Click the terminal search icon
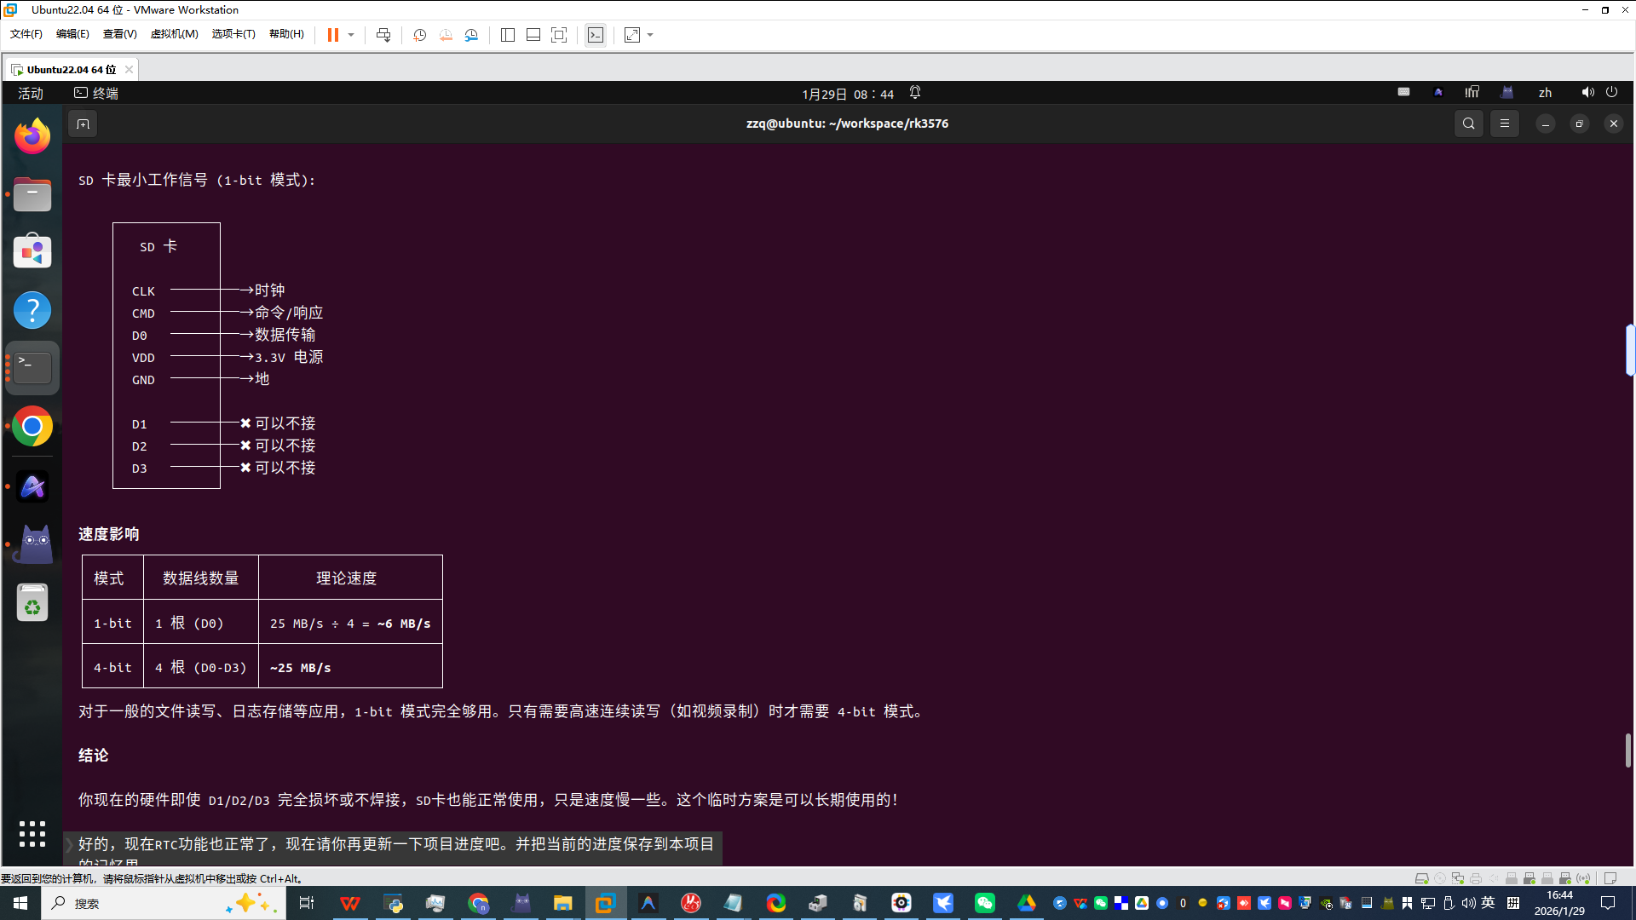Screen dimensions: 1636x920 (x=1468, y=124)
